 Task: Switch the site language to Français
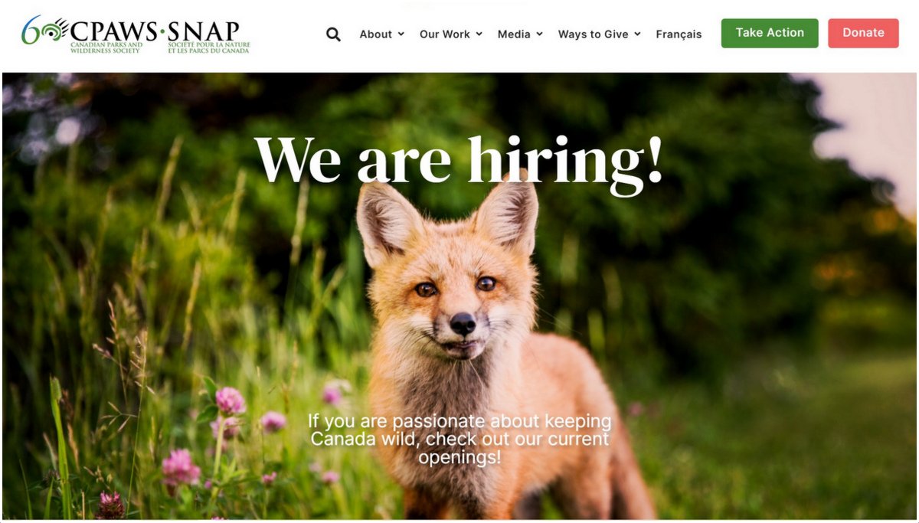(x=679, y=34)
